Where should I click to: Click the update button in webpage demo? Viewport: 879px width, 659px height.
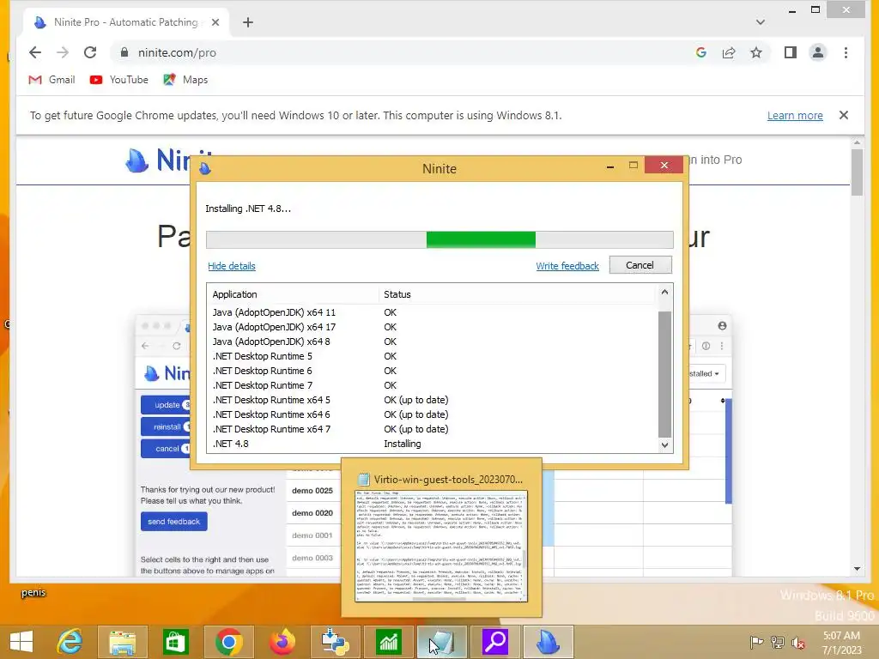pyautogui.click(x=166, y=405)
